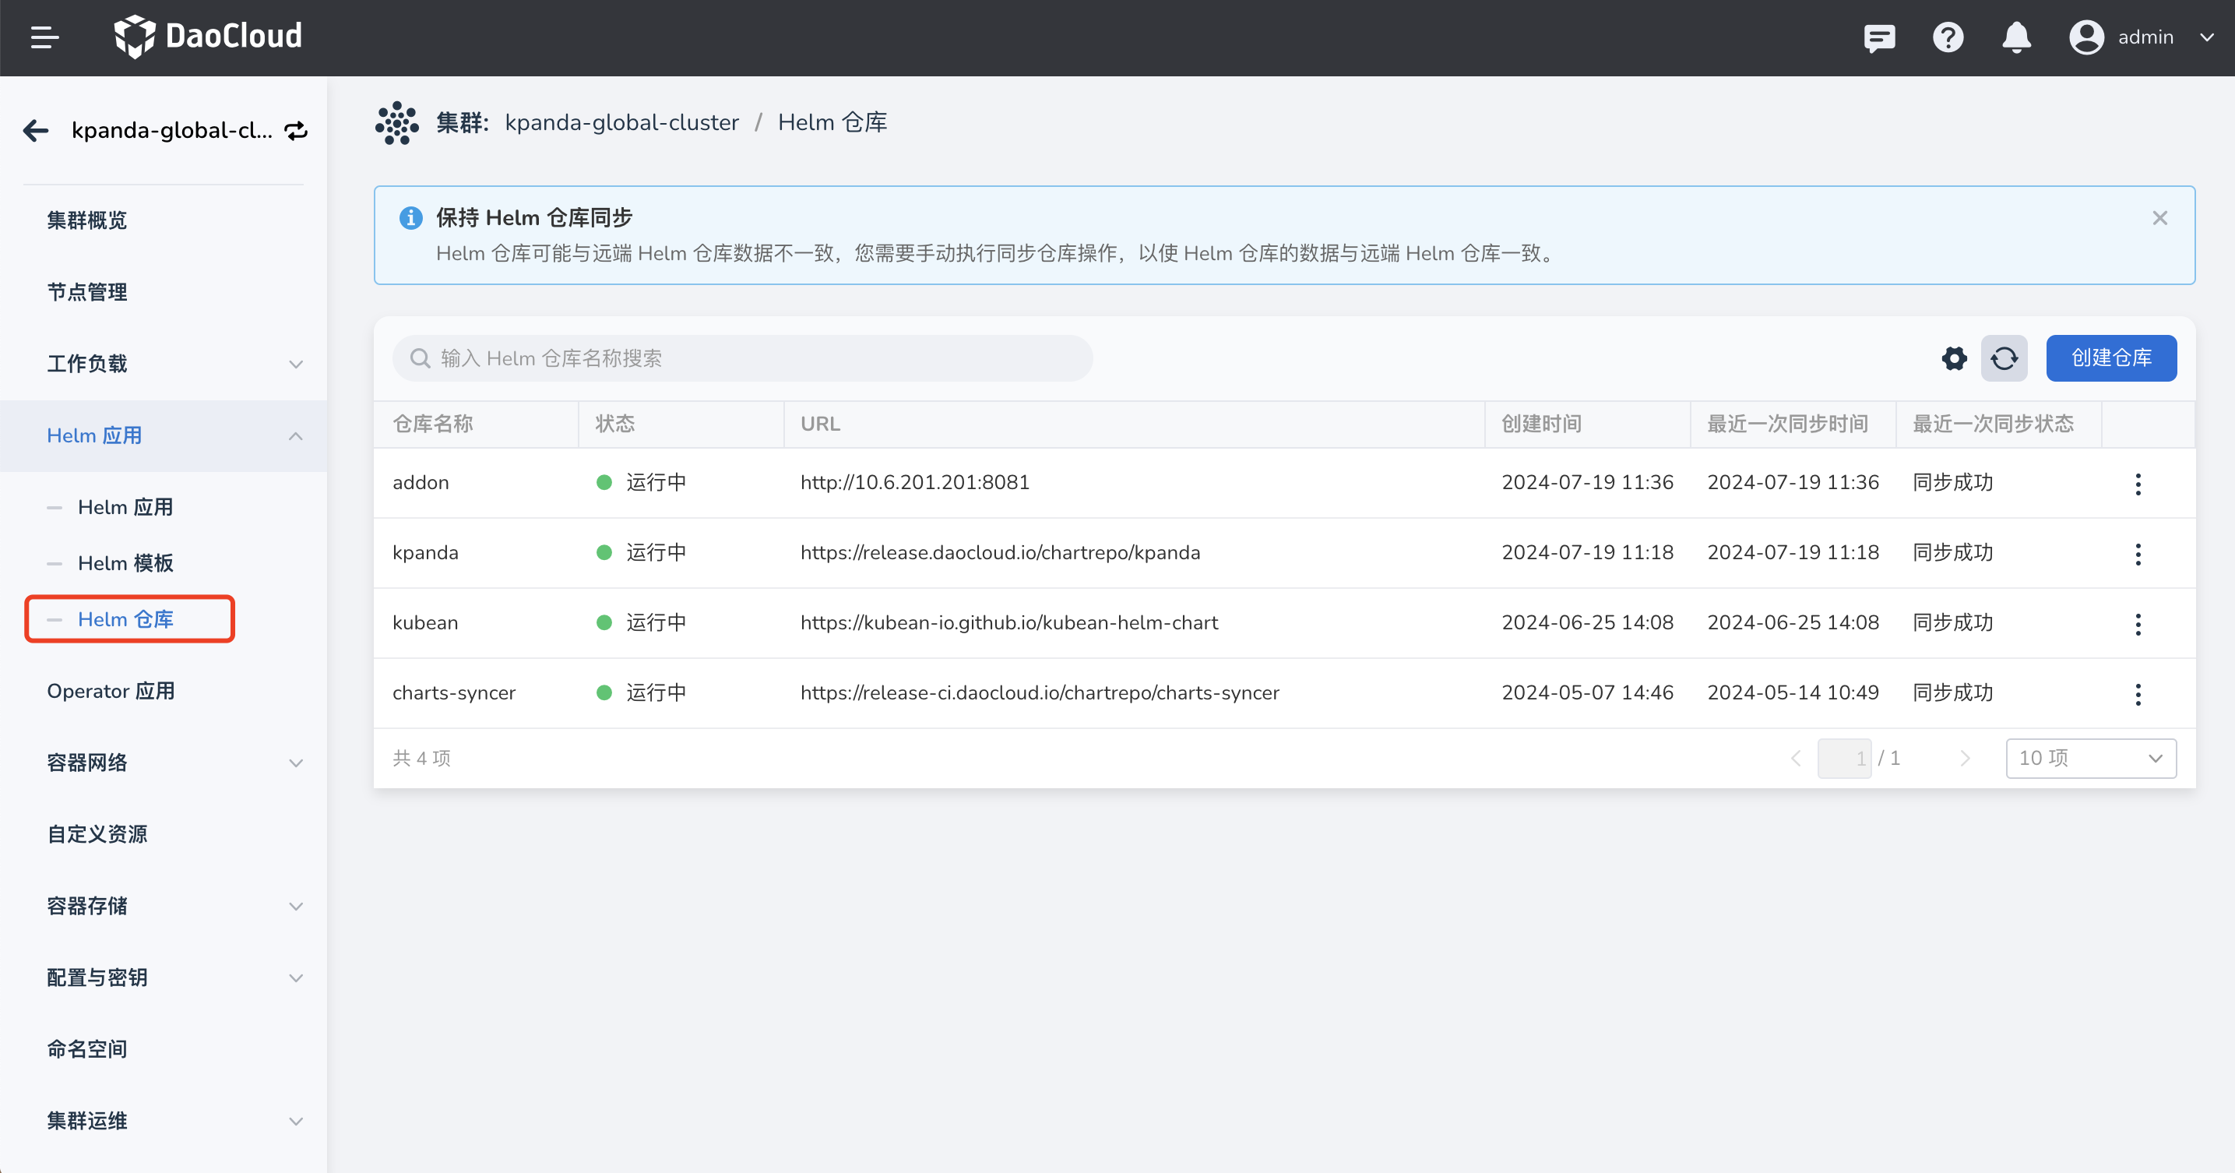Open more actions for addon row

pyautogui.click(x=2138, y=484)
